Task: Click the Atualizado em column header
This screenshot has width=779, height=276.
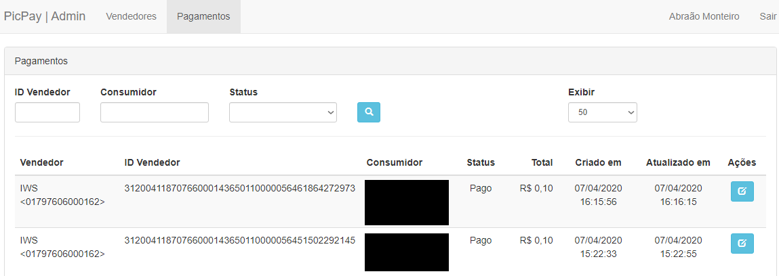Action: coord(678,162)
